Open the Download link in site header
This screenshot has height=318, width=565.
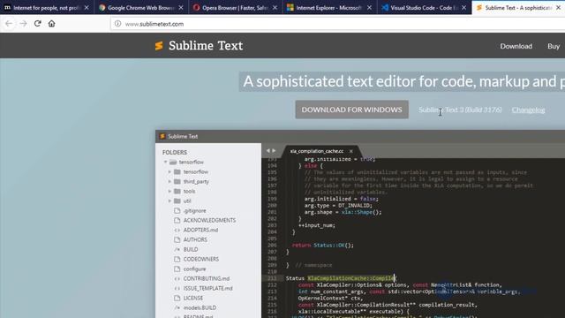(516, 46)
